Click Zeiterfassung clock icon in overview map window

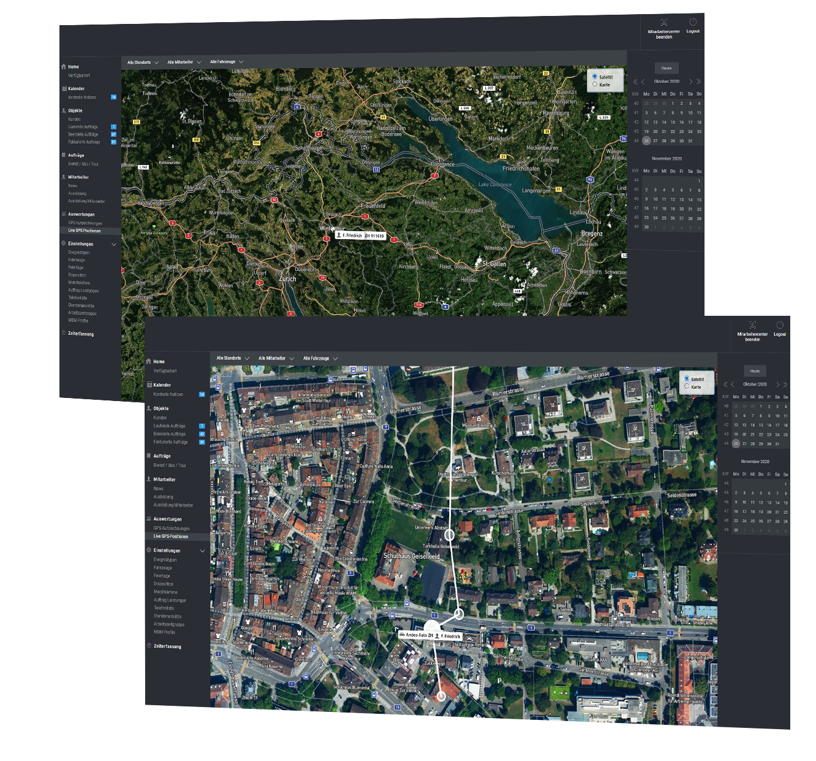coord(64,333)
